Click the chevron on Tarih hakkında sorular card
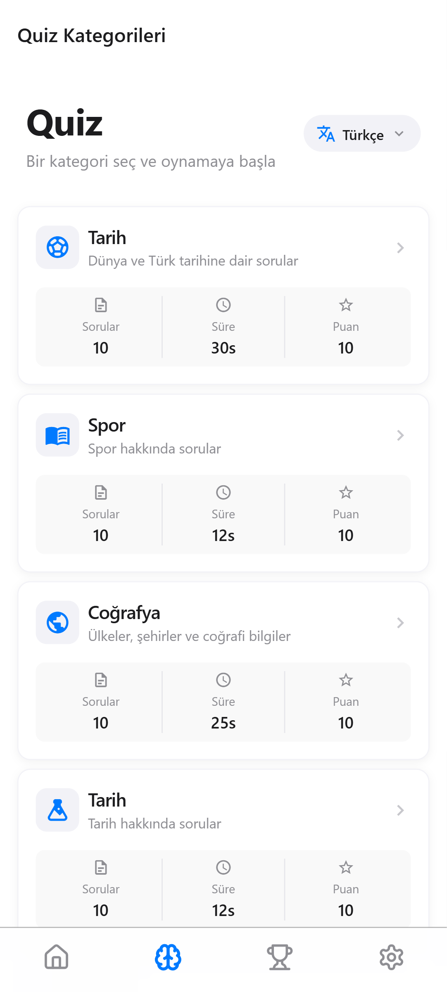Viewport: 447px width, 992px height. (400, 810)
